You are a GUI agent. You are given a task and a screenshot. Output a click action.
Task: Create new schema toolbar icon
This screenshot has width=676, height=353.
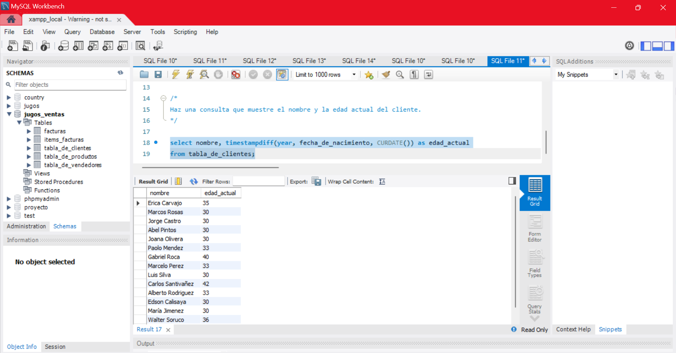point(63,46)
